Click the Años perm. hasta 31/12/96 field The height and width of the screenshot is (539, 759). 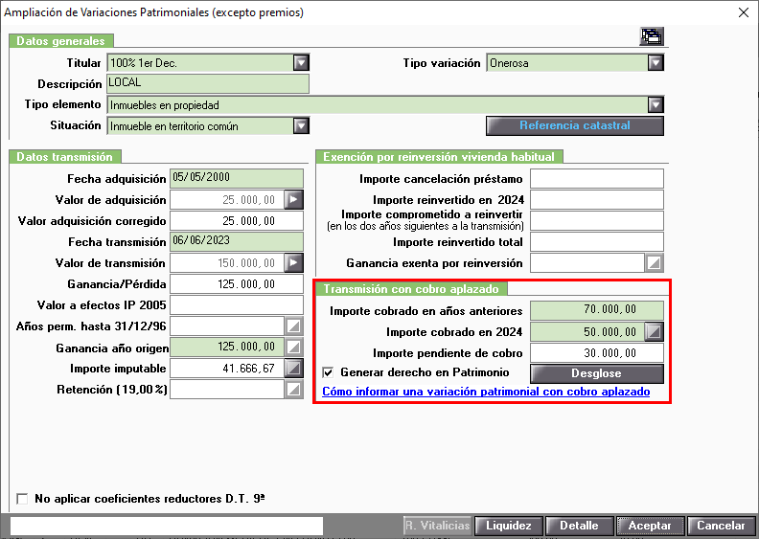point(227,326)
